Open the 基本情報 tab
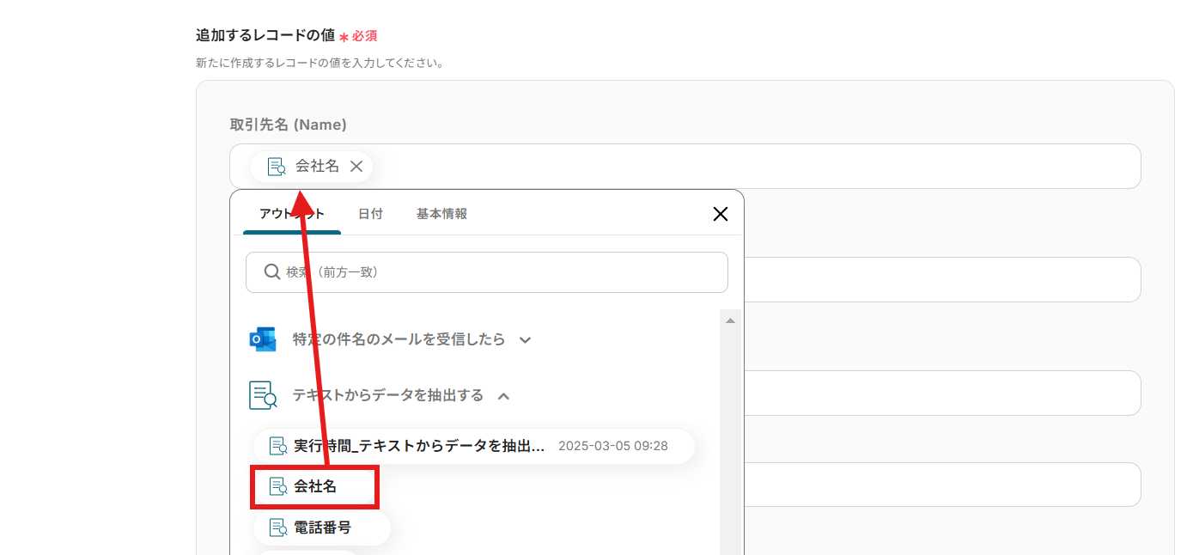This screenshot has width=1199, height=555. click(x=441, y=214)
